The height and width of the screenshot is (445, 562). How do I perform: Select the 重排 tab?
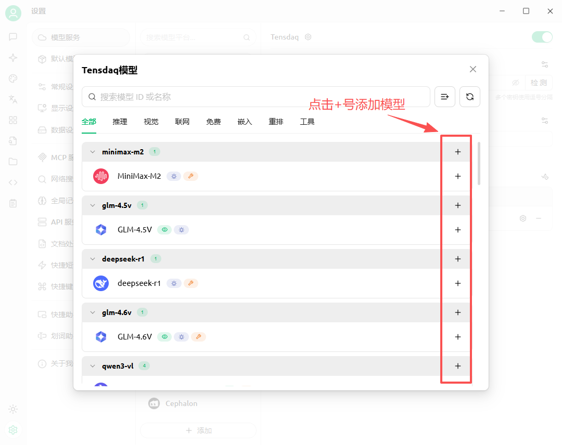pos(276,122)
